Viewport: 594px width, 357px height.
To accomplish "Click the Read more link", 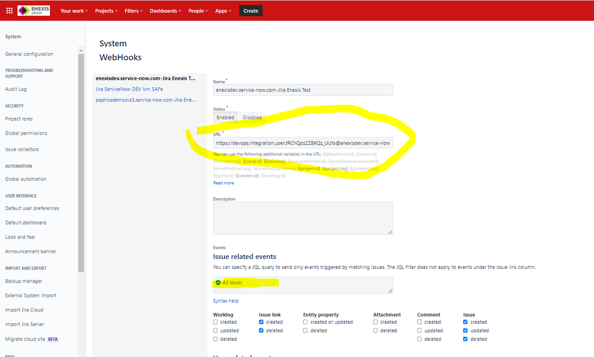I will [224, 183].
